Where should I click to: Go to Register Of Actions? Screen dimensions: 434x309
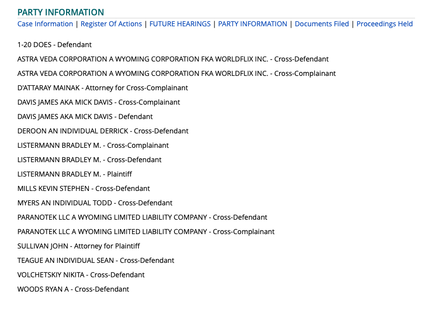pyautogui.click(x=111, y=24)
